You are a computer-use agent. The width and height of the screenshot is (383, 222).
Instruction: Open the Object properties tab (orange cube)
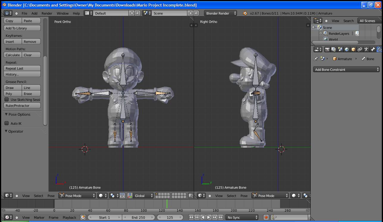pos(353,49)
